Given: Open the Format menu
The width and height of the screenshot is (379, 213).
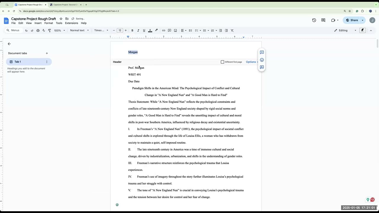Looking at the screenshot, I should [49, 23].
